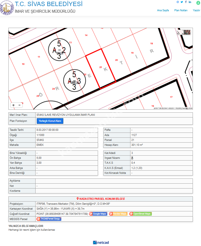The image size is (201, 246).
Task: Share the page on Twitter
Action: (182, 2)
